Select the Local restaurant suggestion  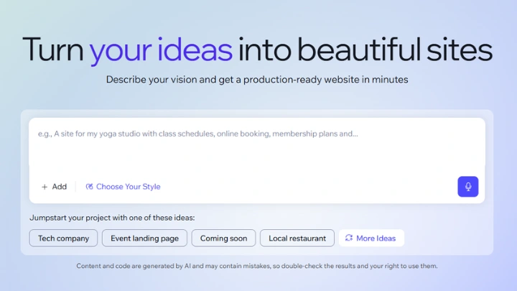[x=297, y=238]
